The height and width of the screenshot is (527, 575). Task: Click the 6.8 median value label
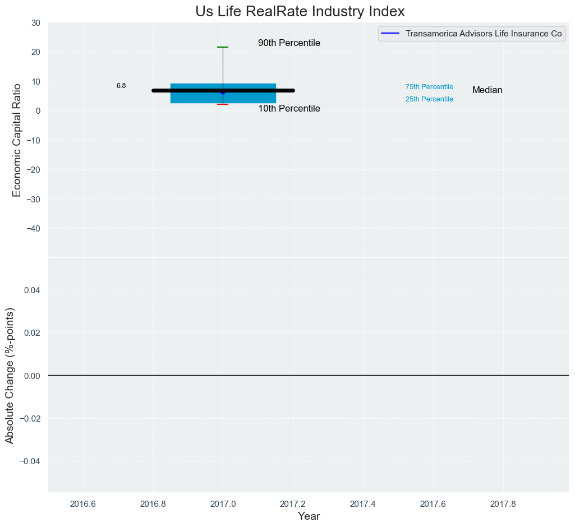(x=121, y=86)
